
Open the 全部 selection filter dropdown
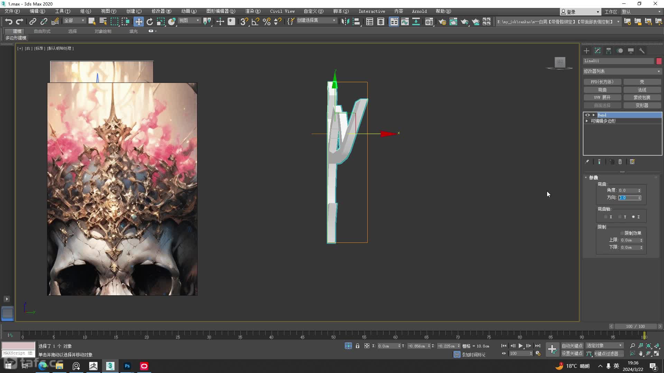(74, 21)
